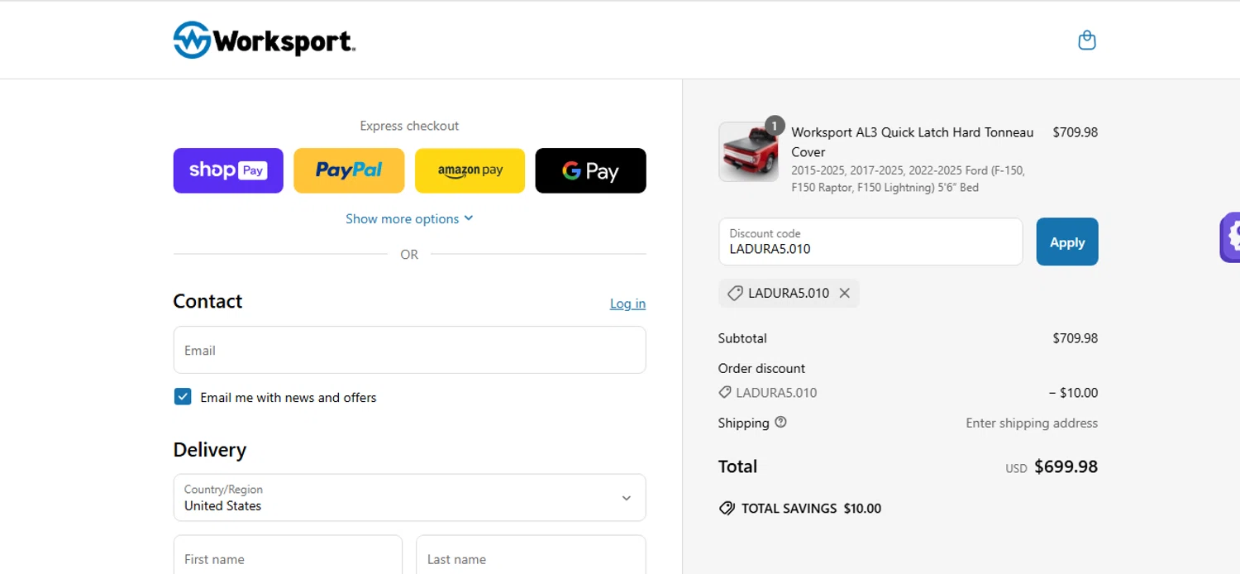1240x574 pixels.
Task: Click the Express checkout heading
Action: 409,126
